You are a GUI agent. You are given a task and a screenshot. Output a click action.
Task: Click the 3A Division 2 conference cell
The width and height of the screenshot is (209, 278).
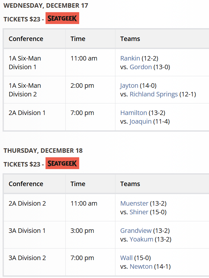point(27,258)
